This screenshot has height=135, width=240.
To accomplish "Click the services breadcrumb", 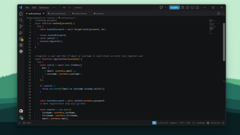I will (x=52, y=18).
